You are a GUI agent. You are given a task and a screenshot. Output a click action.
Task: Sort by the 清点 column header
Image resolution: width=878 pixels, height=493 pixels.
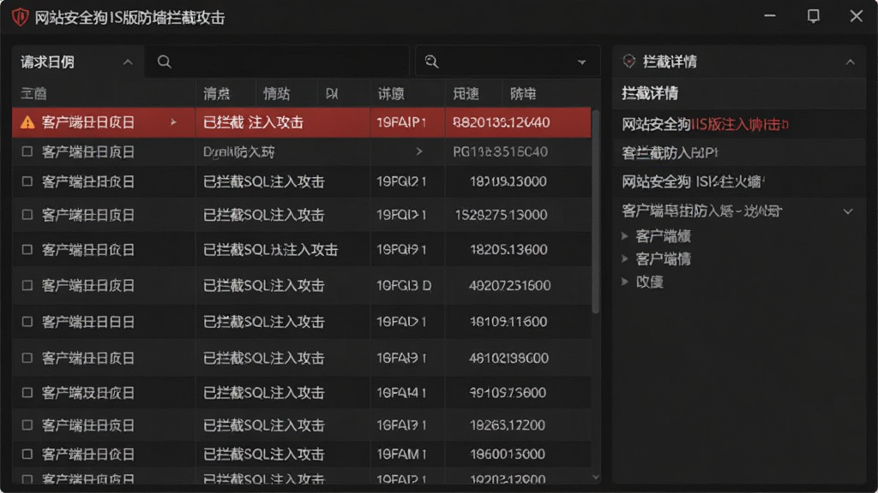(217, 94)
